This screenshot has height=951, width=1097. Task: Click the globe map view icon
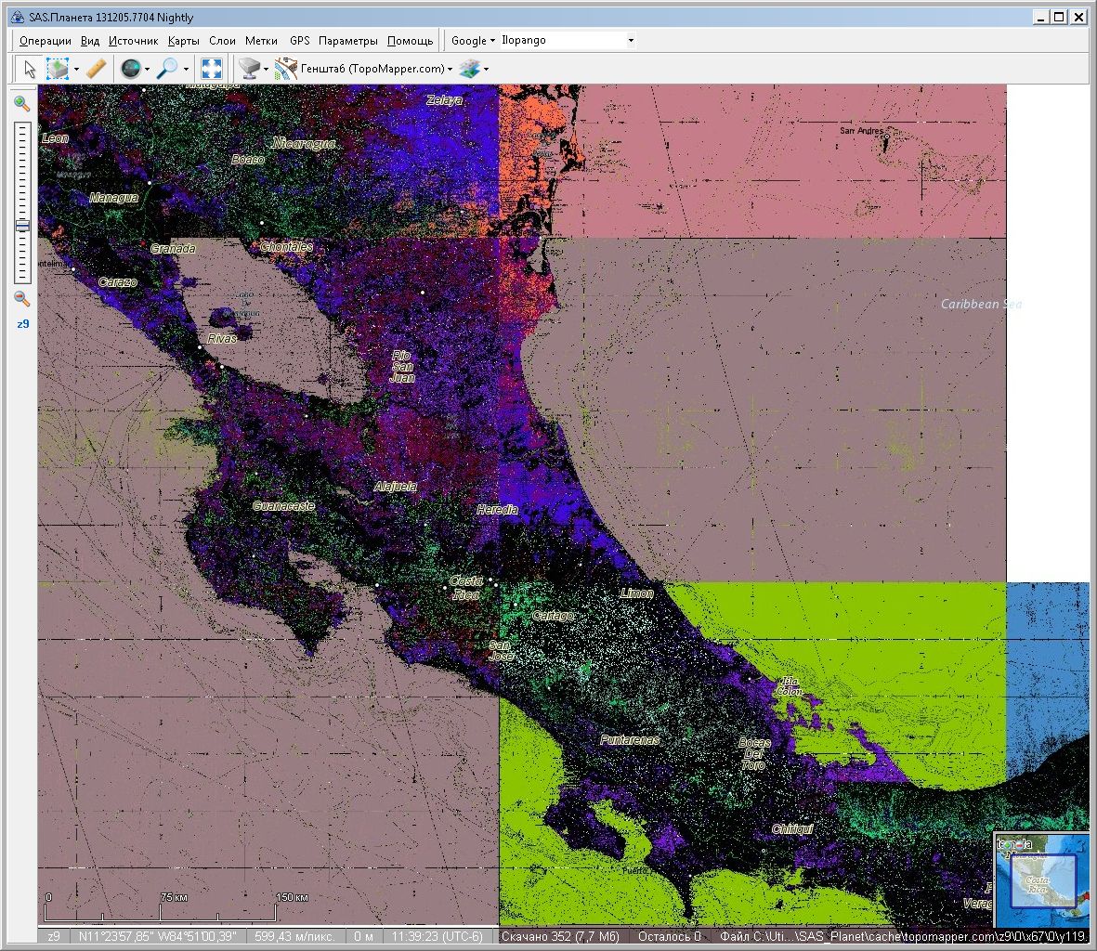click(130, 69)
